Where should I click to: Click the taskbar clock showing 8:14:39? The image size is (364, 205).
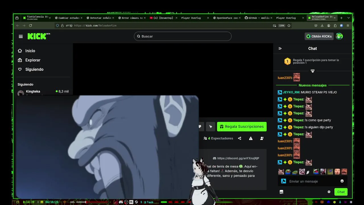28,202
